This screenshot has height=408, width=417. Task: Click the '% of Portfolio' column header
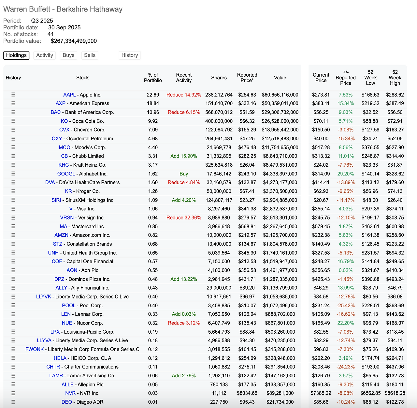153,78
